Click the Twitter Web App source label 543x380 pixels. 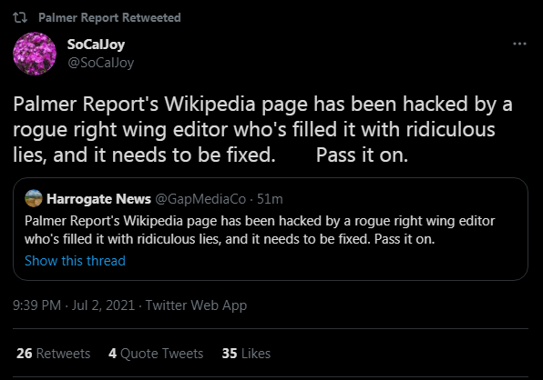[x=196, y=305]
